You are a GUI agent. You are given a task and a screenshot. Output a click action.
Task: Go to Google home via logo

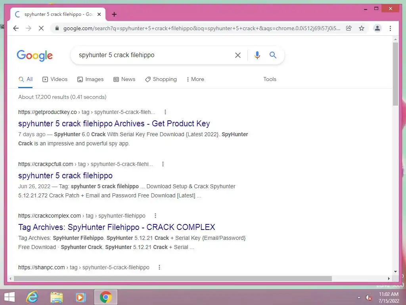pyautogui.click(x=35, y=56)
